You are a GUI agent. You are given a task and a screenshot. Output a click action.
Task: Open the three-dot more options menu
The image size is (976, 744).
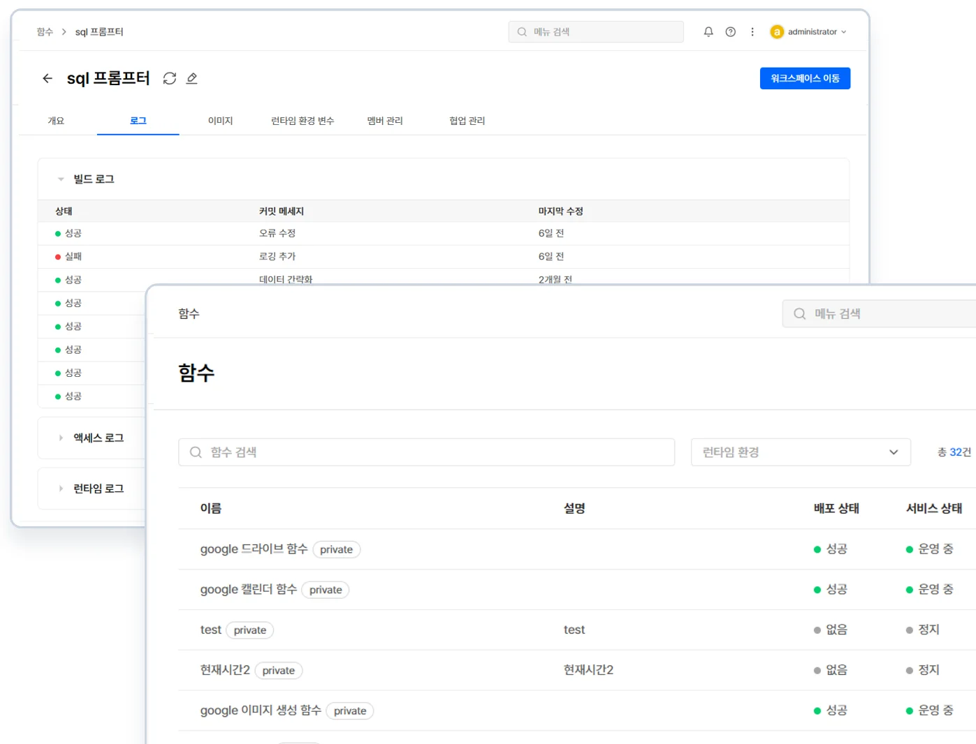click(752, 32)
